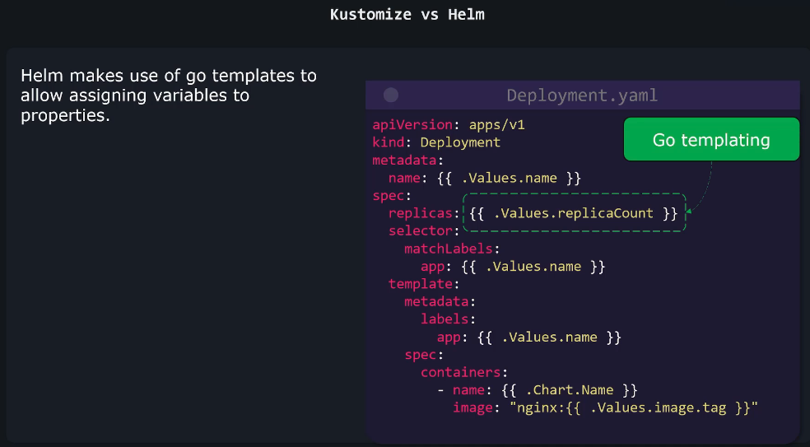Click the 'name: {{ .Values.name }}' line under the top-level metadata
810x447 pixels.
click(x=485, y=179)
